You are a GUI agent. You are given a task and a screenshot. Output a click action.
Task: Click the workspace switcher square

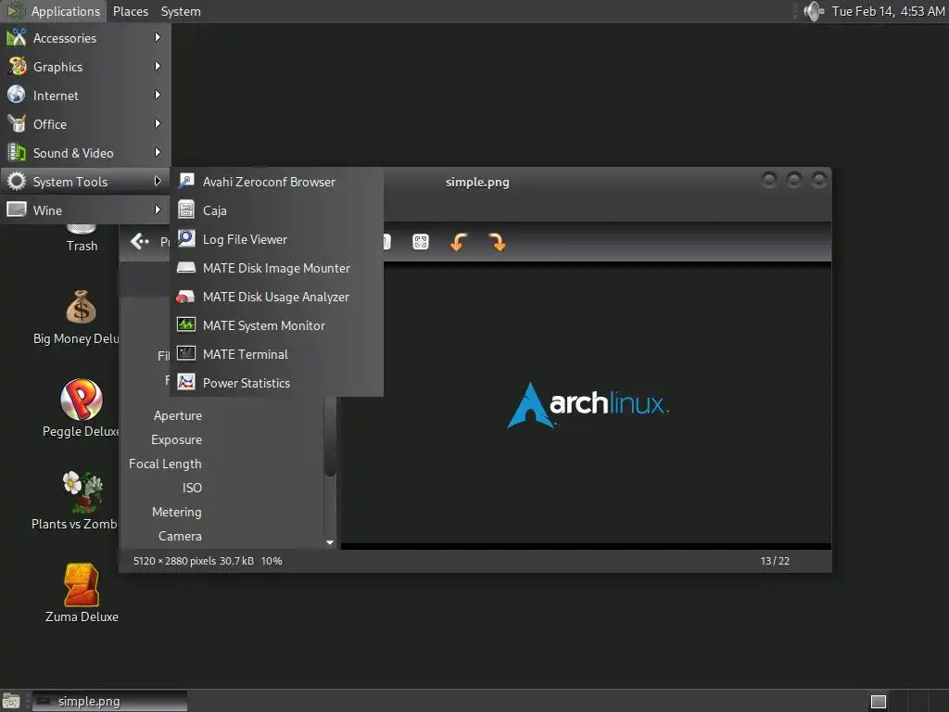pos(879,701)
